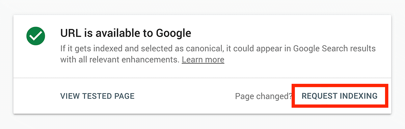Click the URL availability success indicator icon

point(36,35)
